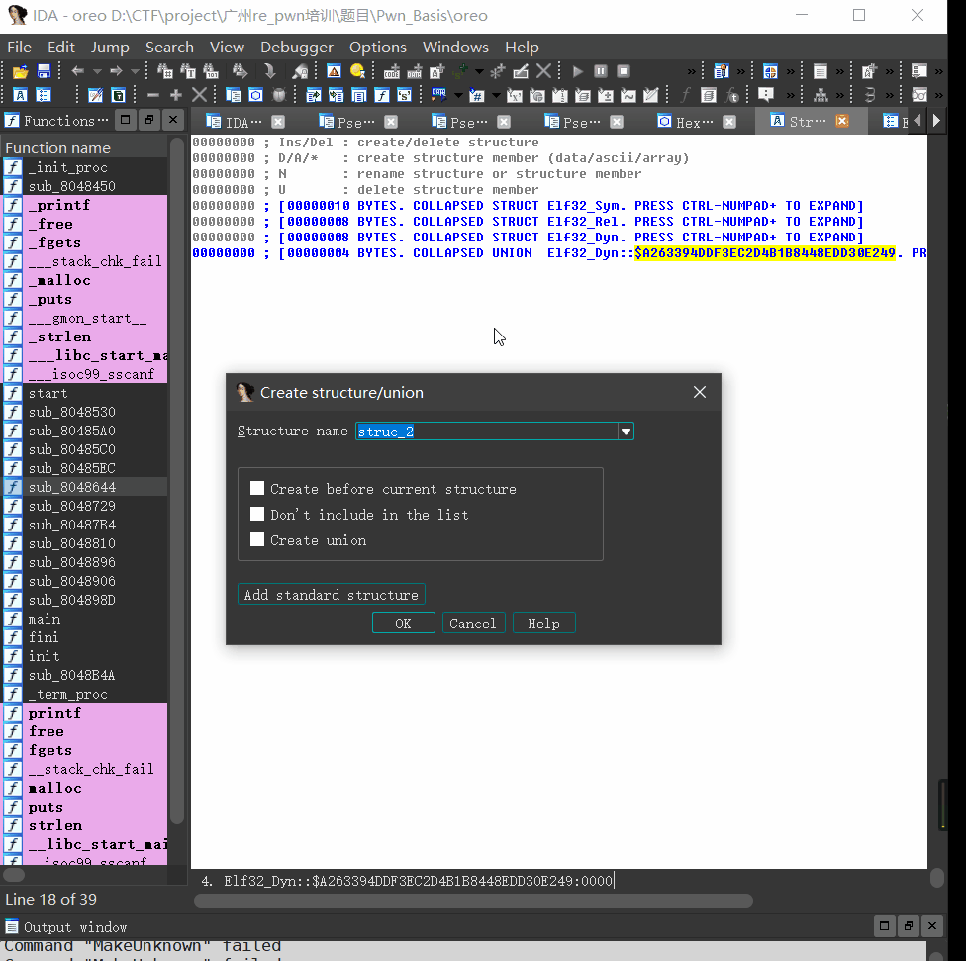Click the structures view horizontal scrollbar
966x961 pixels.
coord(473,901)
